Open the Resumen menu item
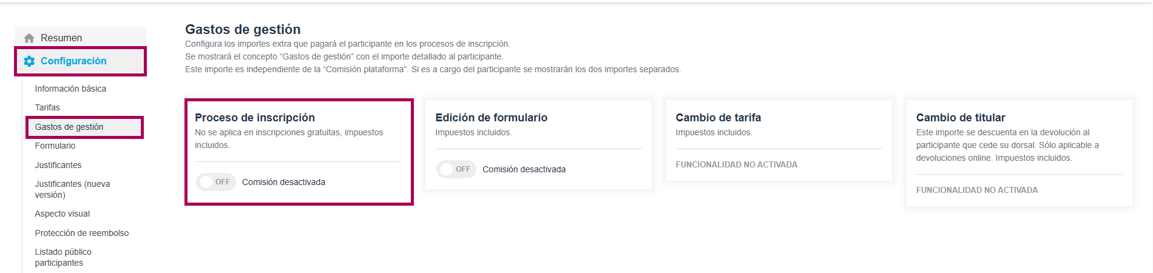The width and height of the screenshot is (1153, 273). point(61,38)
